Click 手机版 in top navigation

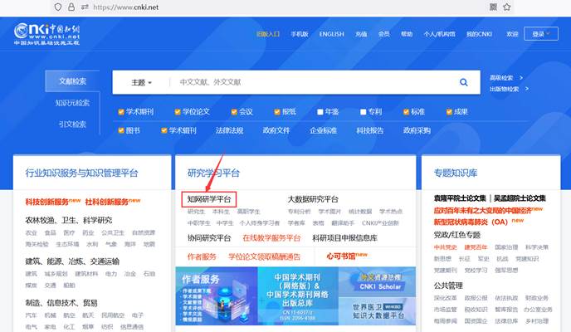coord(300,34)
